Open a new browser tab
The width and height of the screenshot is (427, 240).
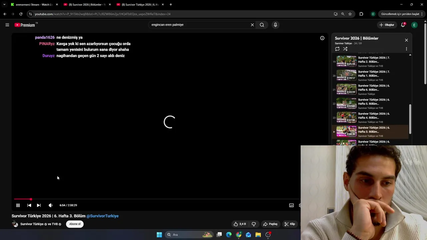click(171, 5)
